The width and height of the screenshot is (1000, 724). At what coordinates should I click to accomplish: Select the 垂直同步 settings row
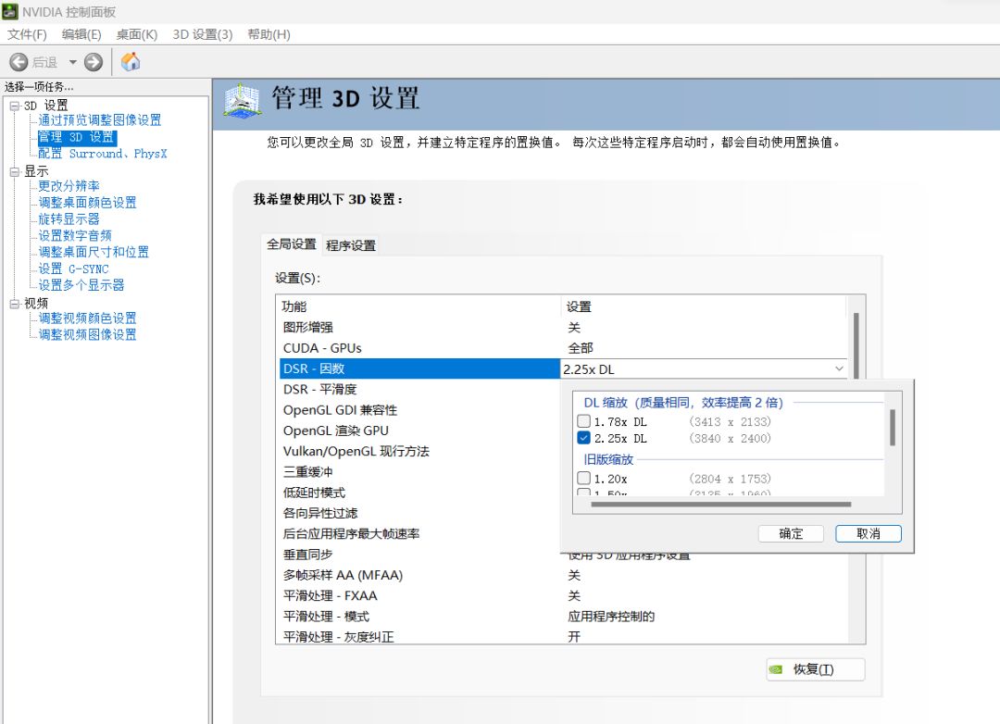(x=417, y=555)
